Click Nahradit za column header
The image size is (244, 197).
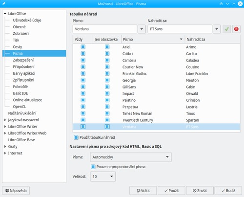click(x=212, y=39)
